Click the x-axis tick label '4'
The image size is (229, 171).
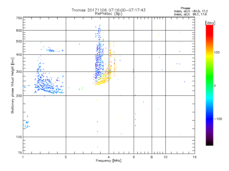coord(109,157)
